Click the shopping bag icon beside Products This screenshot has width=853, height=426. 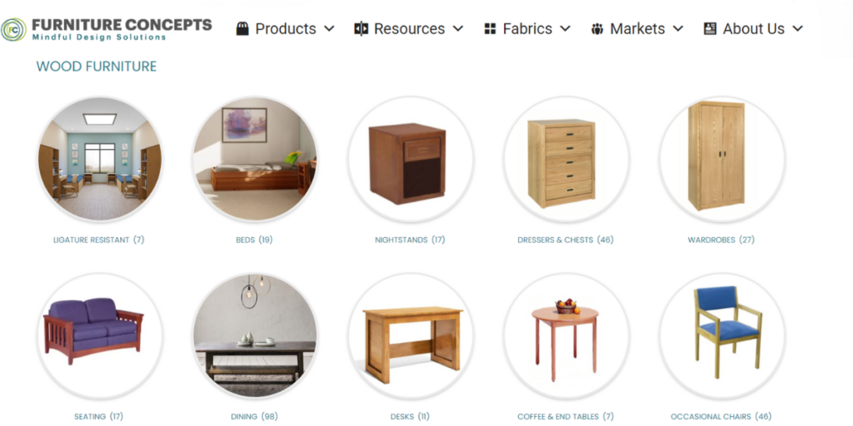pos(242,29)
